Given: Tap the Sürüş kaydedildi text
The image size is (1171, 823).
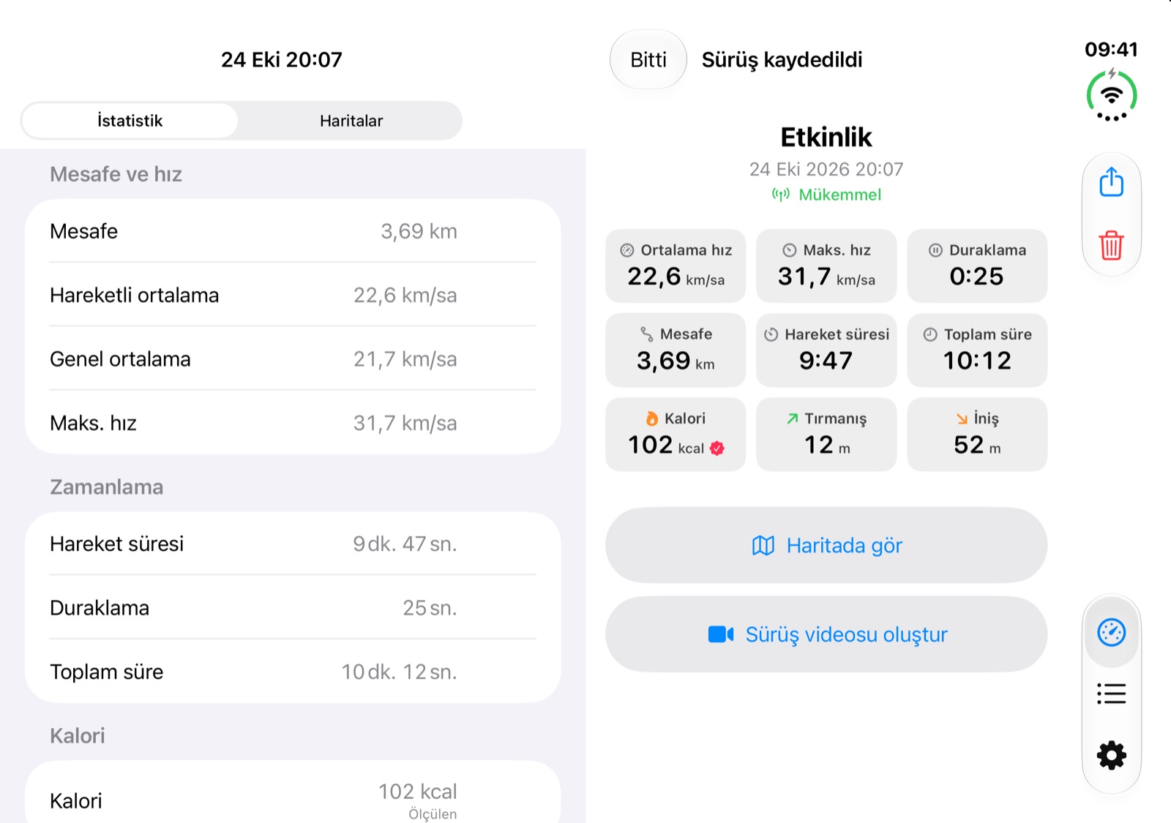Looking at the screenshot, I should pyautogui.click(x=782, y=59).
